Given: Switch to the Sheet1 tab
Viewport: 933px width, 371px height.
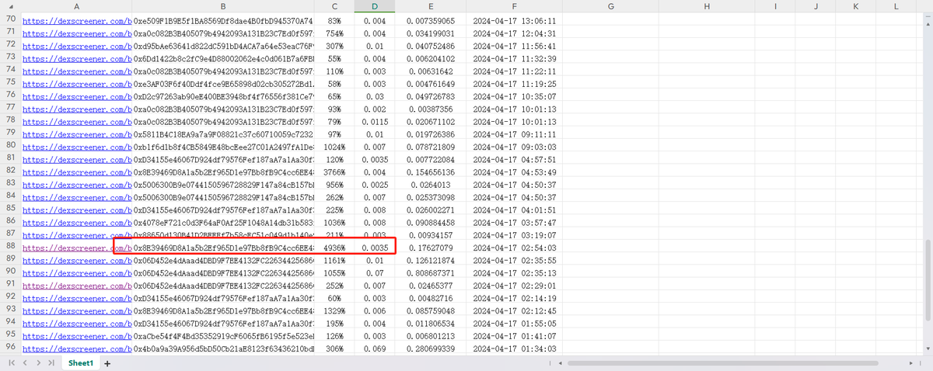Looking at the screenshot, I should 81,362.
